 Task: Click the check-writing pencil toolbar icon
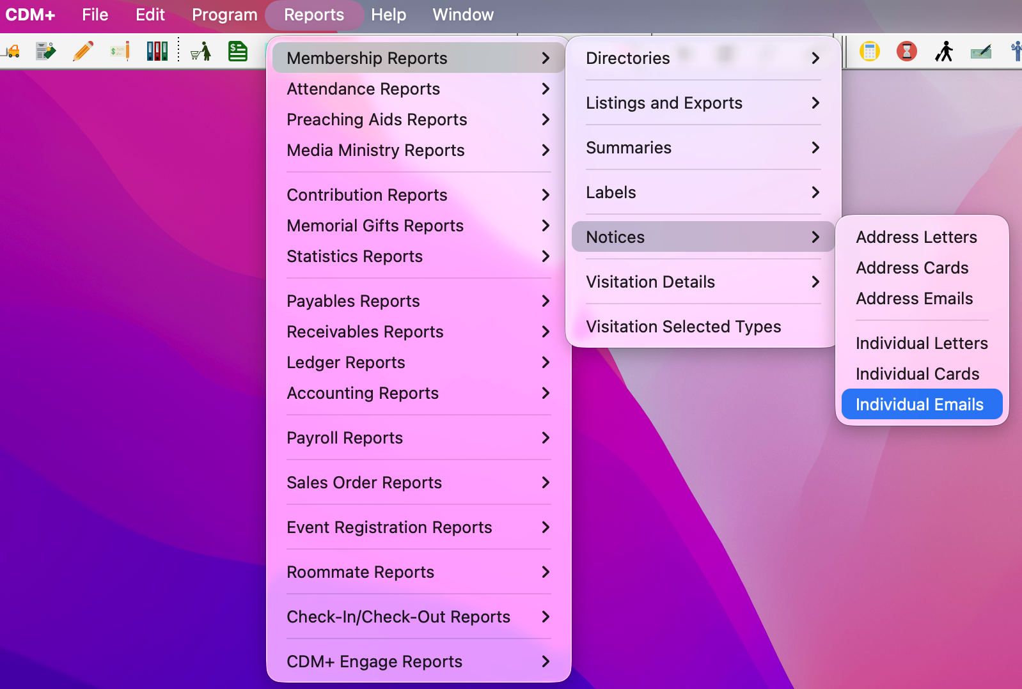coord(120,51)
